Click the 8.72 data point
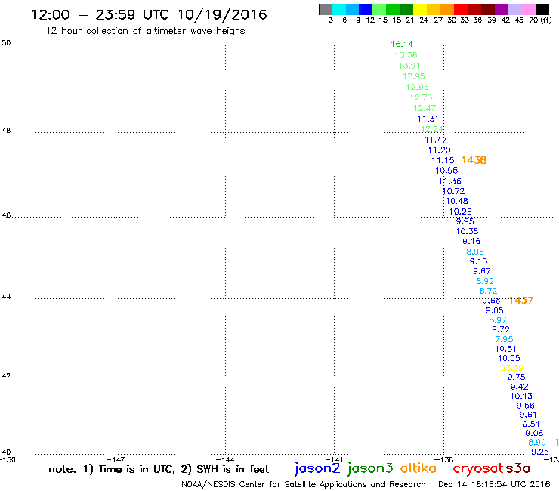 coord(488,291)
